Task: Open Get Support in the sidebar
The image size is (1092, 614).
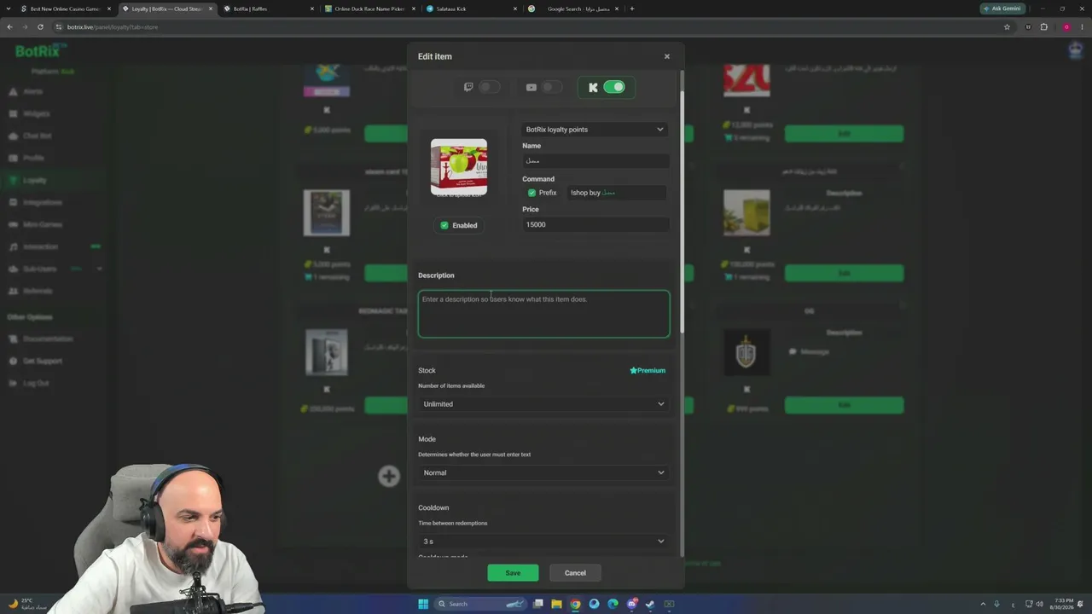Action: click(x=43, y=361)
